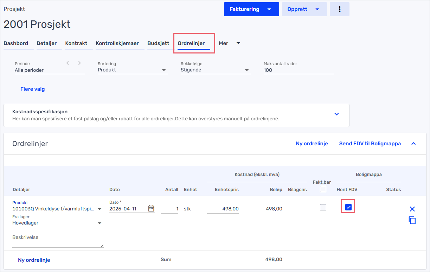Click Ny ordrelinje link at table bottom
Viewport: 430px width, 272px height.
34,260
